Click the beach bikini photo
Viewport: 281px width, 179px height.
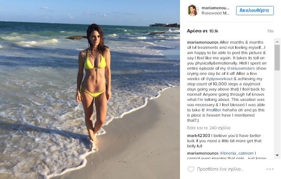(90, 89)
